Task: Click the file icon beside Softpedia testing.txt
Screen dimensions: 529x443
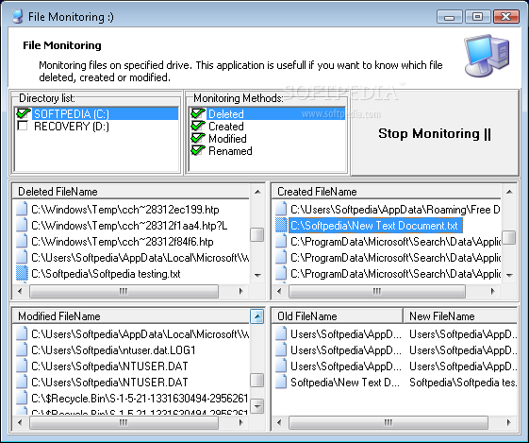Action: click(x=22, y=273)
